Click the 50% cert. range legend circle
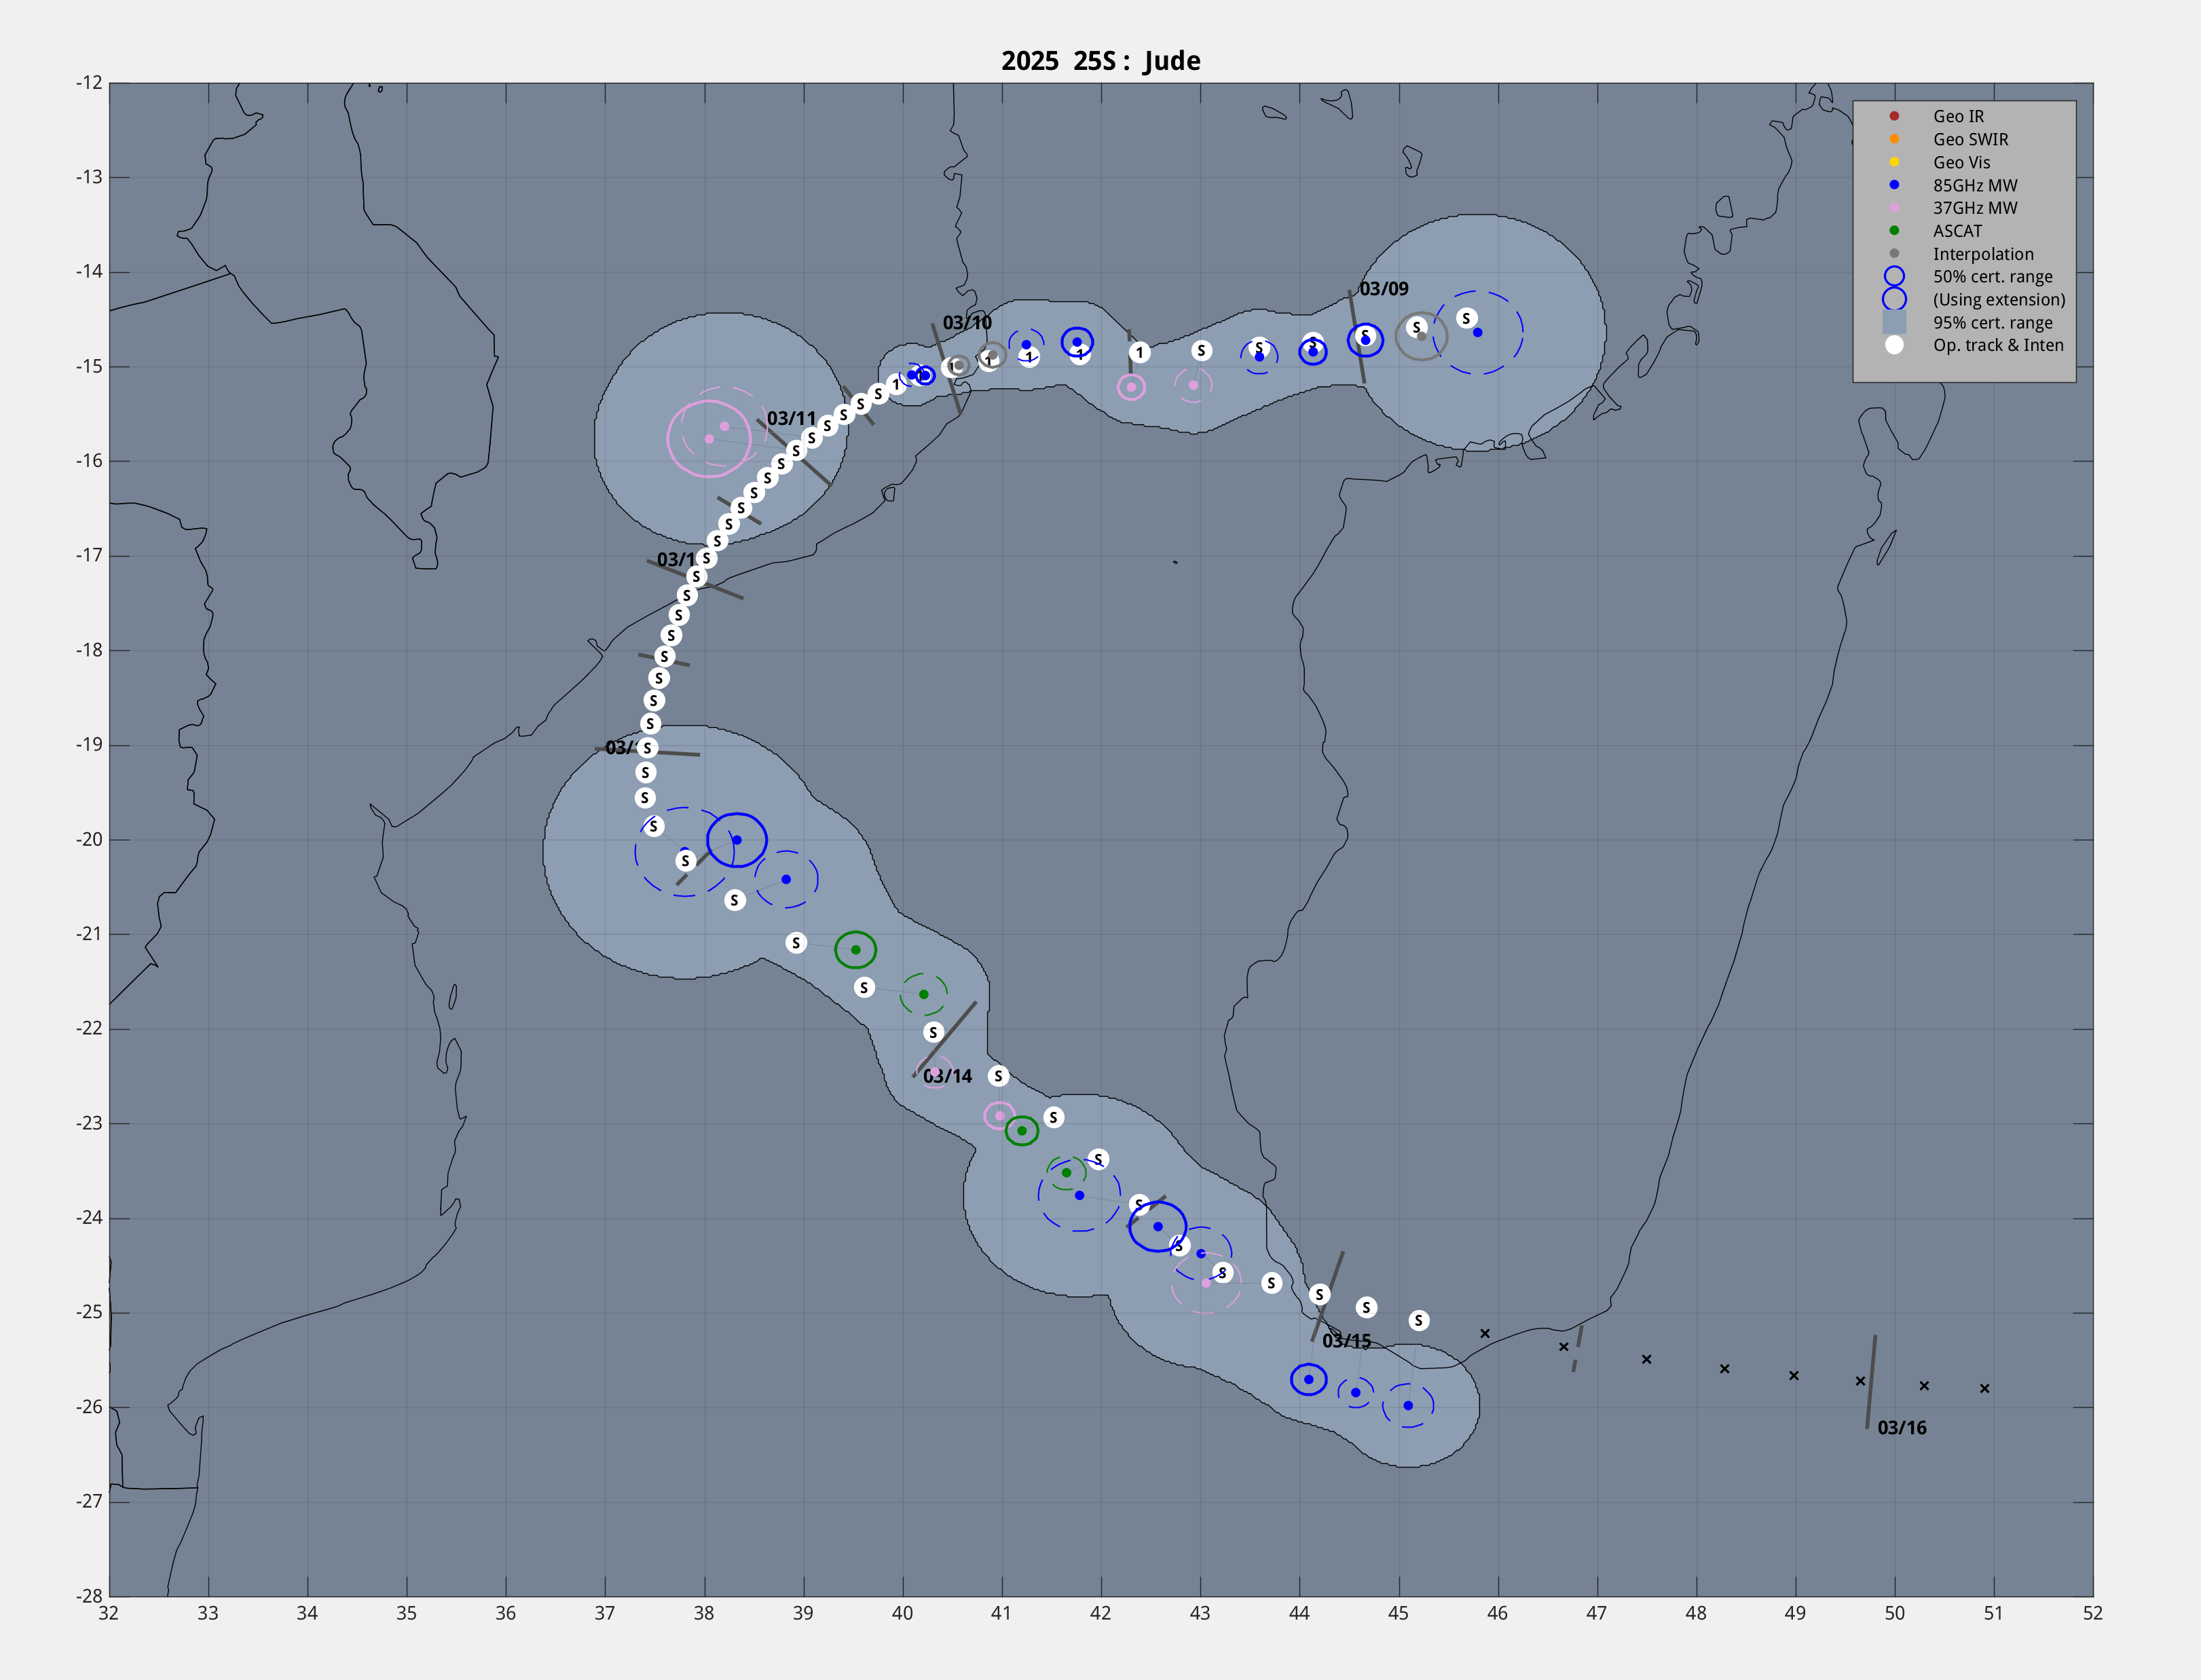The width and height of the screenshot is (2201, 1680). point(1894,277)
